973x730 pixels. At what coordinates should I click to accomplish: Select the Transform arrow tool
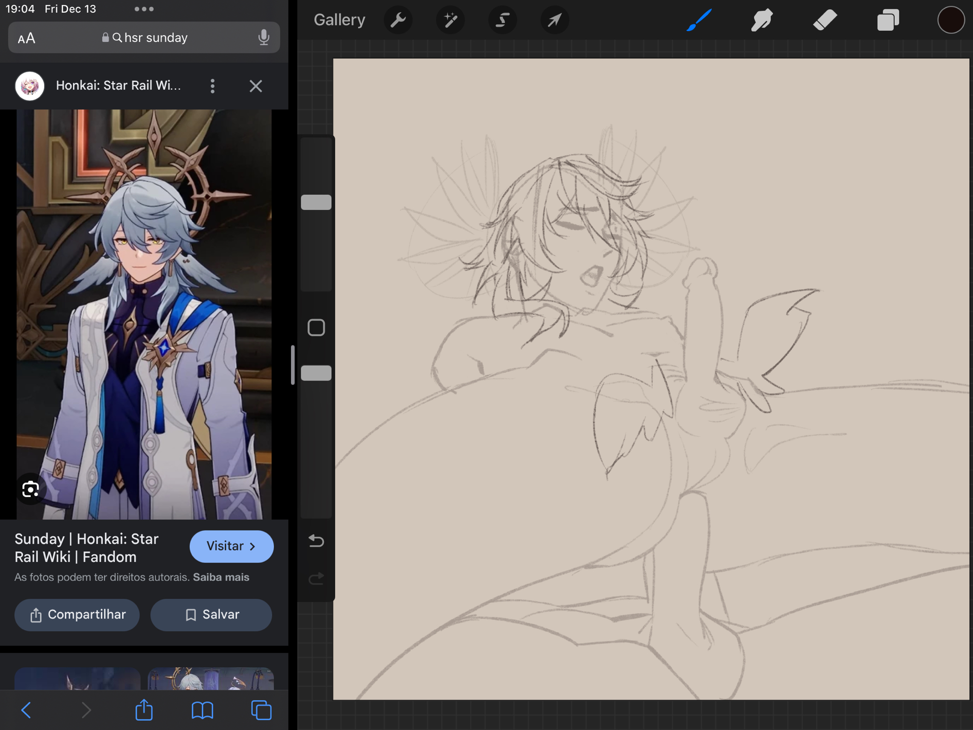click(x=554, y=20)
